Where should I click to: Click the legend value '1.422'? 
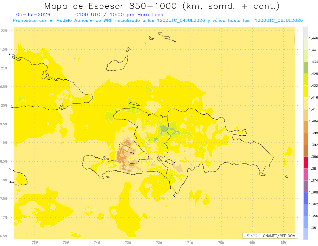click(x=313, y=86)
